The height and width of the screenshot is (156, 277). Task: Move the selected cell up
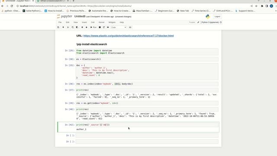[x=82, y=27]
